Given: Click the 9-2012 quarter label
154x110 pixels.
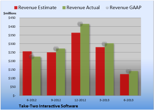Looking at the screenshot, I should tap(56, 100).
